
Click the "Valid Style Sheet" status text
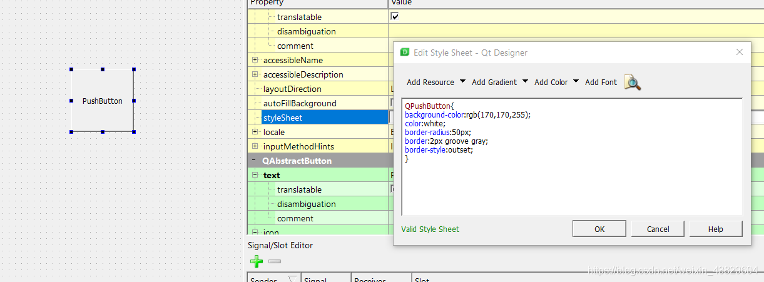pos(430,229)
